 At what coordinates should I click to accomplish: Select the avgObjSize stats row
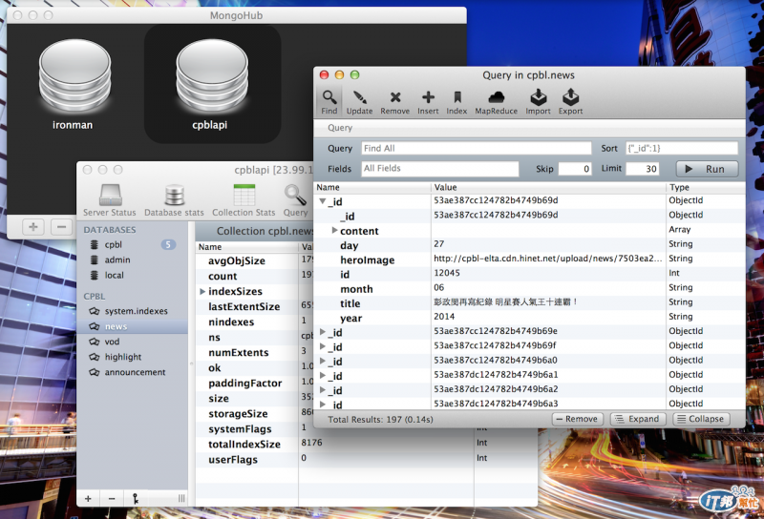pyautogui.click(x=254, y=260)
